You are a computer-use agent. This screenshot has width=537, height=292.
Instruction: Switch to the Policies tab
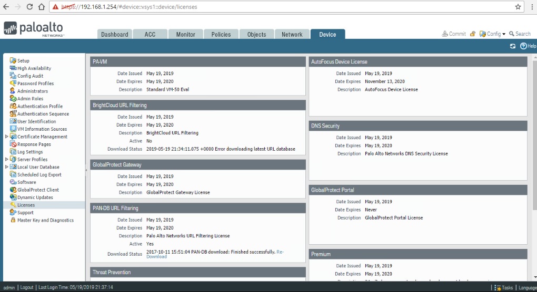point(221,34)
